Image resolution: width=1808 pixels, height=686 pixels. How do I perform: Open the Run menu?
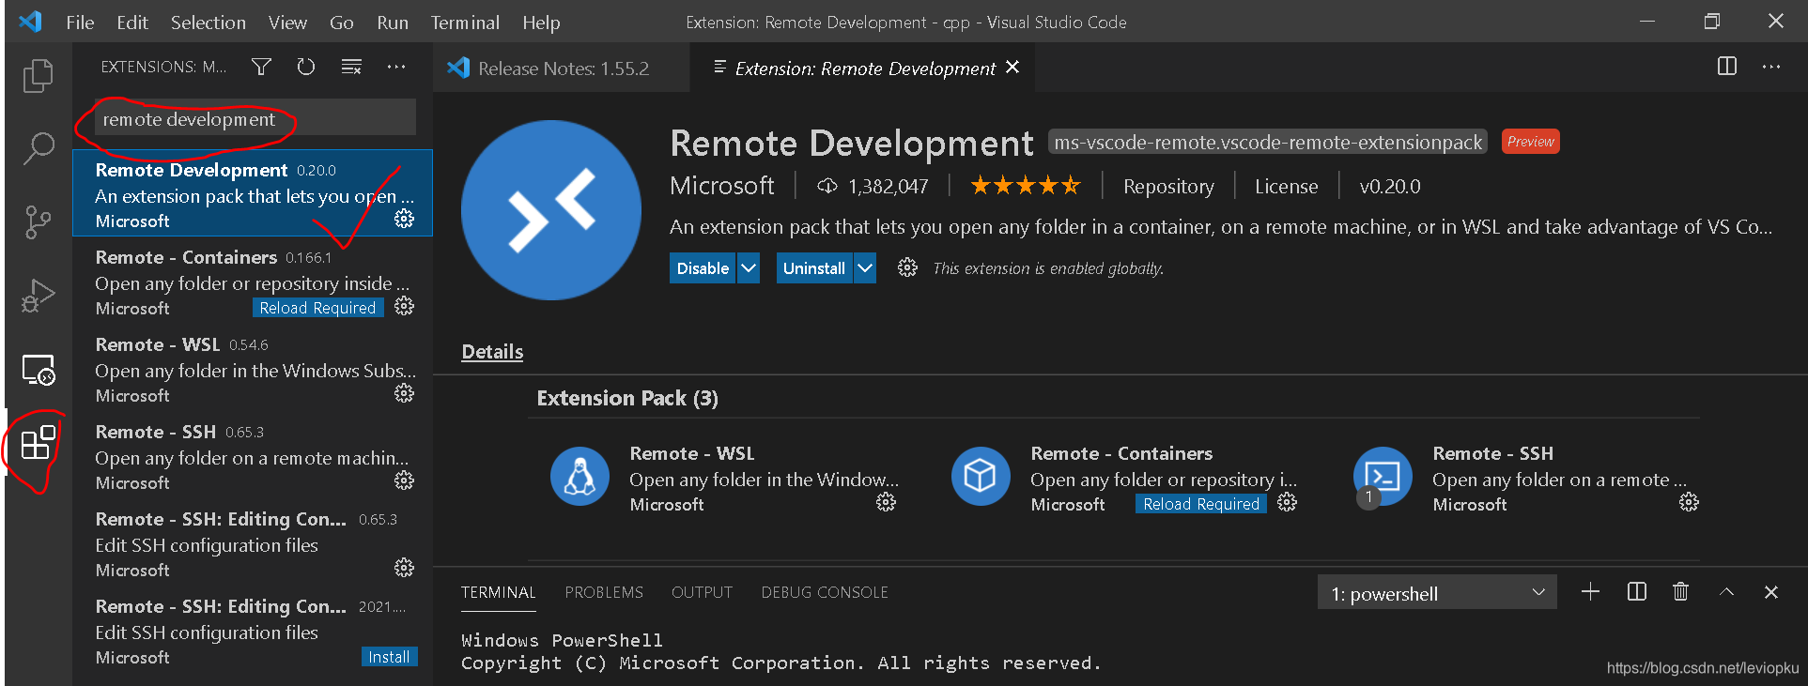click(x=393, y=23)
